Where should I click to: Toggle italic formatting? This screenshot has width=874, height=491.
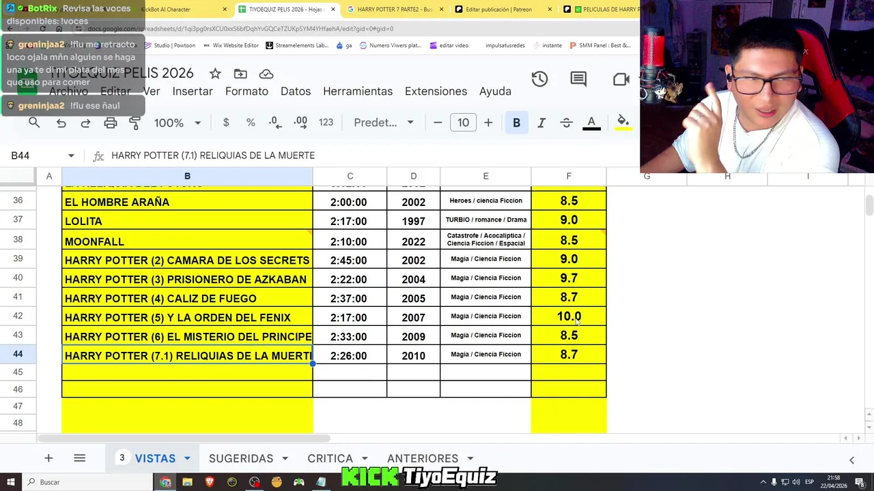[541, 123]
